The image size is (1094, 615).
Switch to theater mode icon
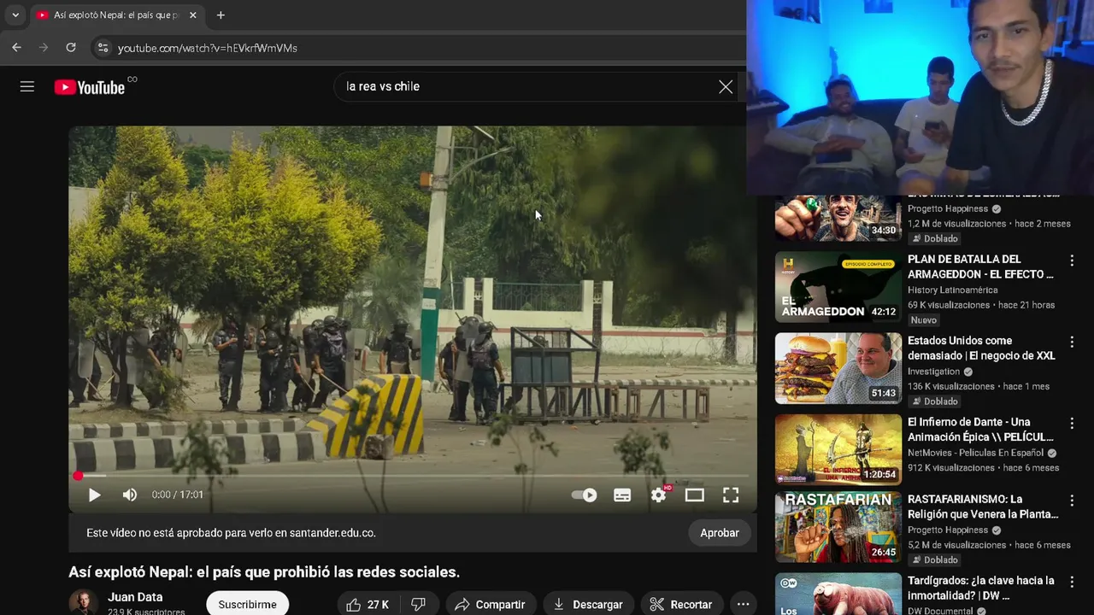pyautogui.click(x=695, y=495)
